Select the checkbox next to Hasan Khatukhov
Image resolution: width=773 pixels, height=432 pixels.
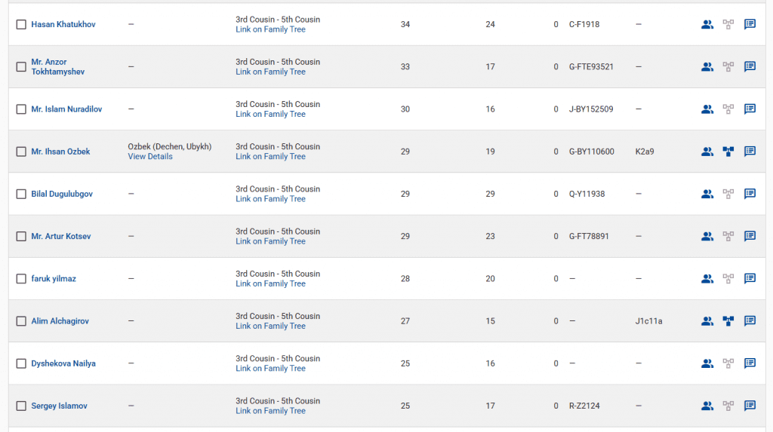pyautogui.click(x=21, y=25)
